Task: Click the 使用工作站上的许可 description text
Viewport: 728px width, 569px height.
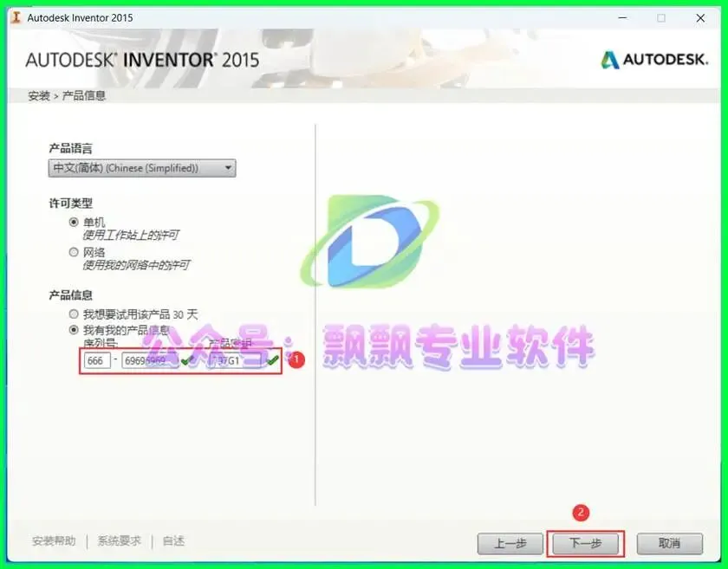Action: [131, 236]
